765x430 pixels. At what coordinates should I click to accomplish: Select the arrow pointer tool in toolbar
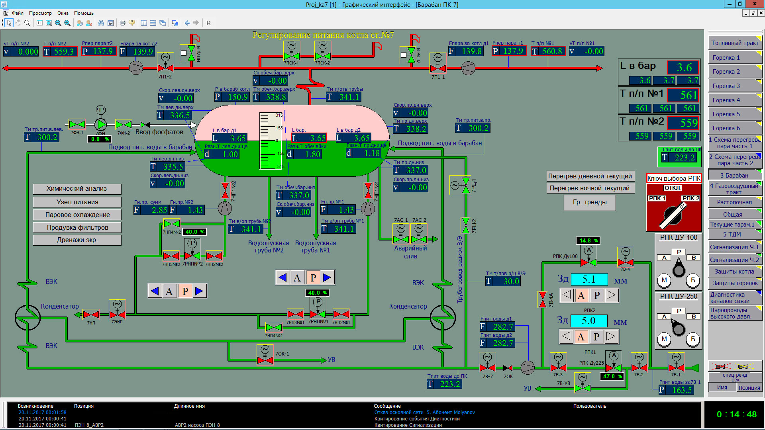coord(9,23)
